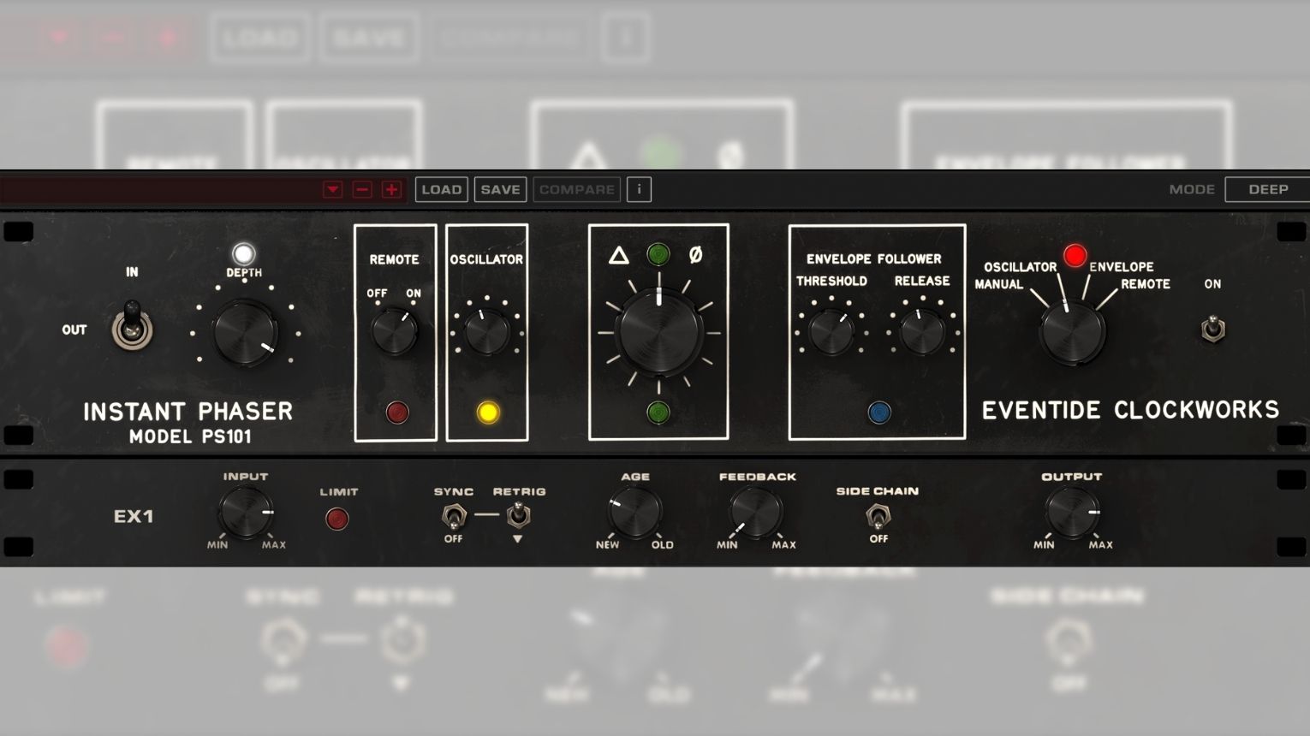Click the red REMOTE indicator lamp

tap(396, 413)
